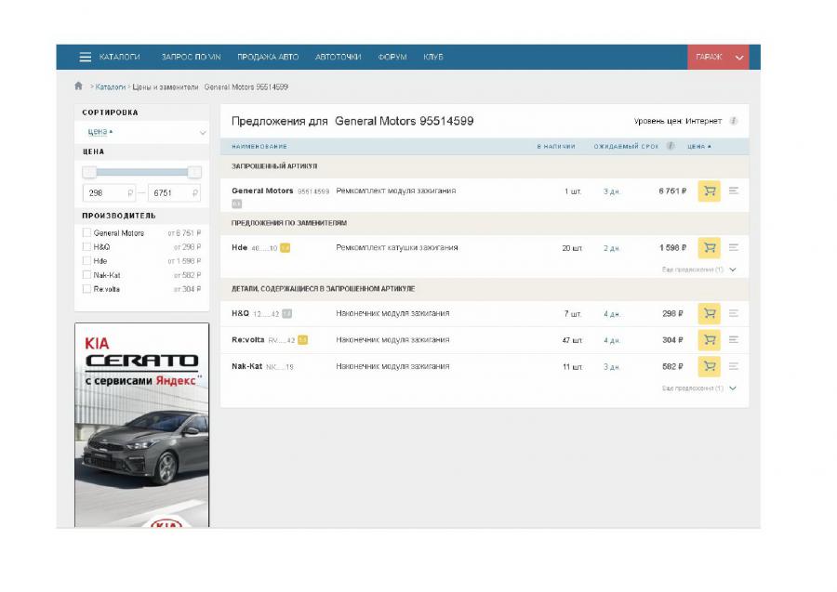Toggle the H&Q manufacturer filter
Viewport: 837px width, 592px height.
coord(87,247)
